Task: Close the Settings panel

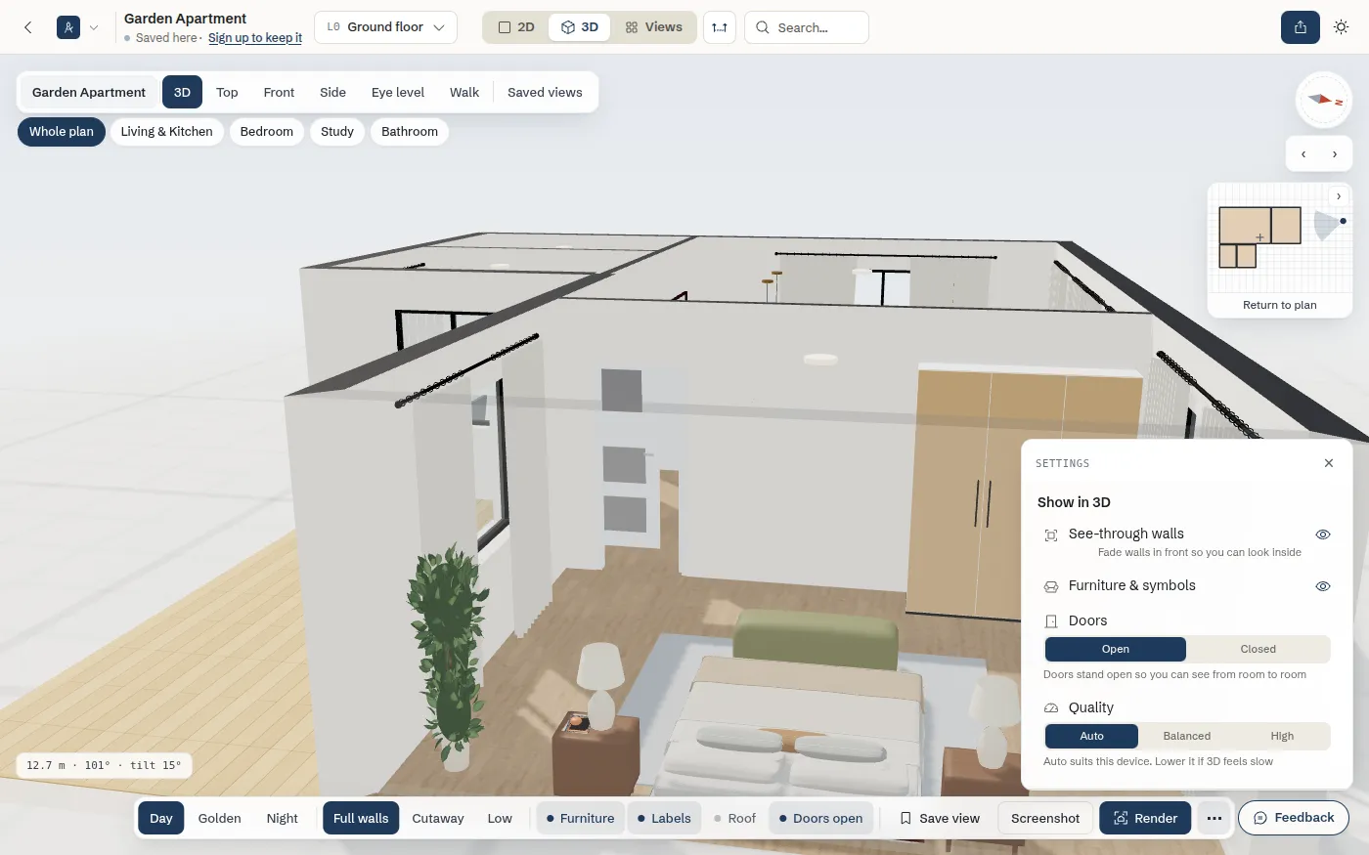Action: (1329, 463)
